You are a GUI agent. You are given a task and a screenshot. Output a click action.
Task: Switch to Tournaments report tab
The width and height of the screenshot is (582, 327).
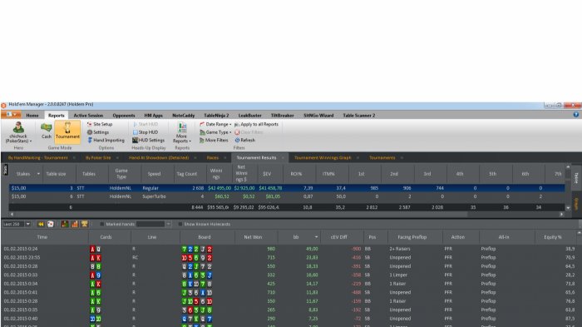pyautogui.click(x=382, y=158)
